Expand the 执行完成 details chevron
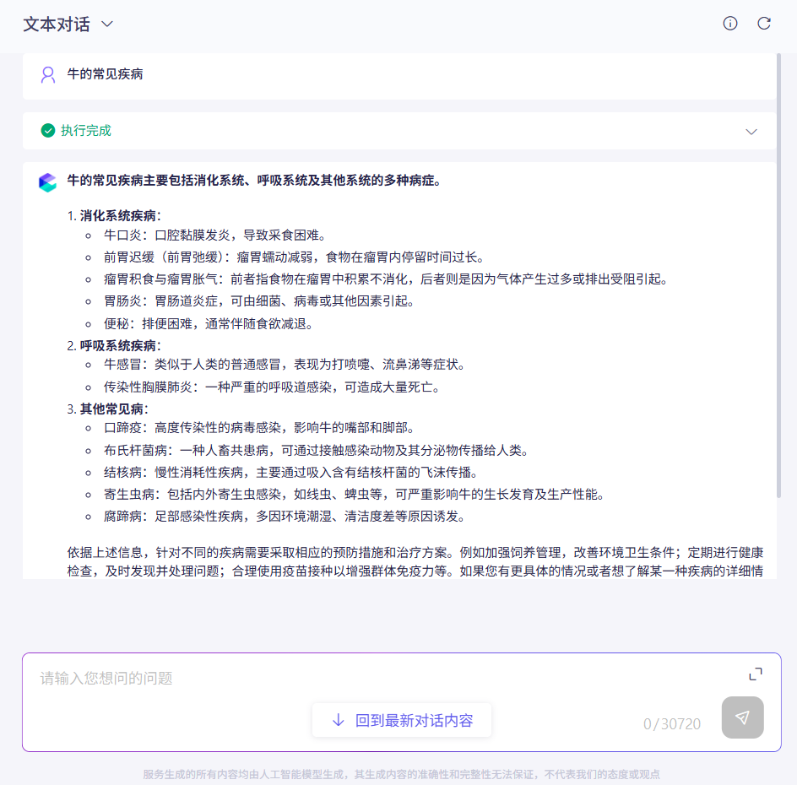Viewport: 797px width, 785px height. click(751, 132)
